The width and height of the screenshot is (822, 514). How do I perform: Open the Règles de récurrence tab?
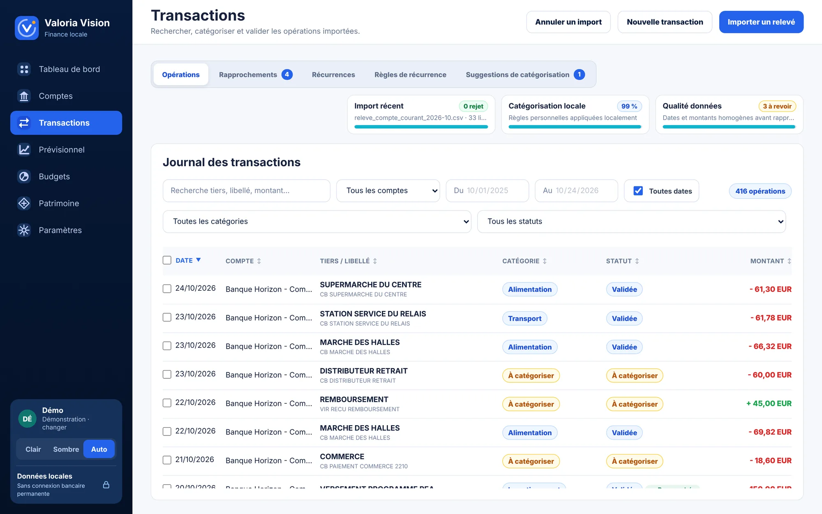(x=410, y=74)
